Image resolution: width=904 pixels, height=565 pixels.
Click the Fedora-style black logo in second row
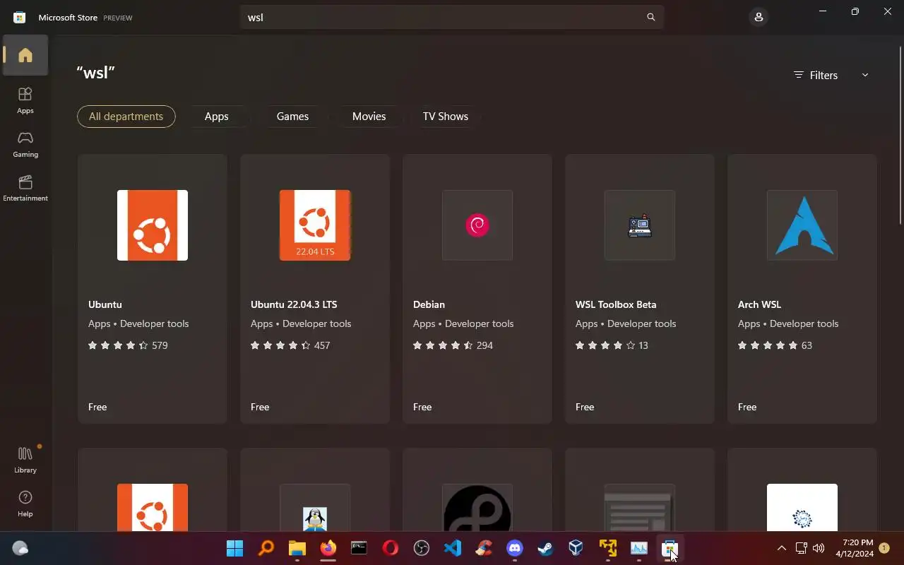click(477, 508)
